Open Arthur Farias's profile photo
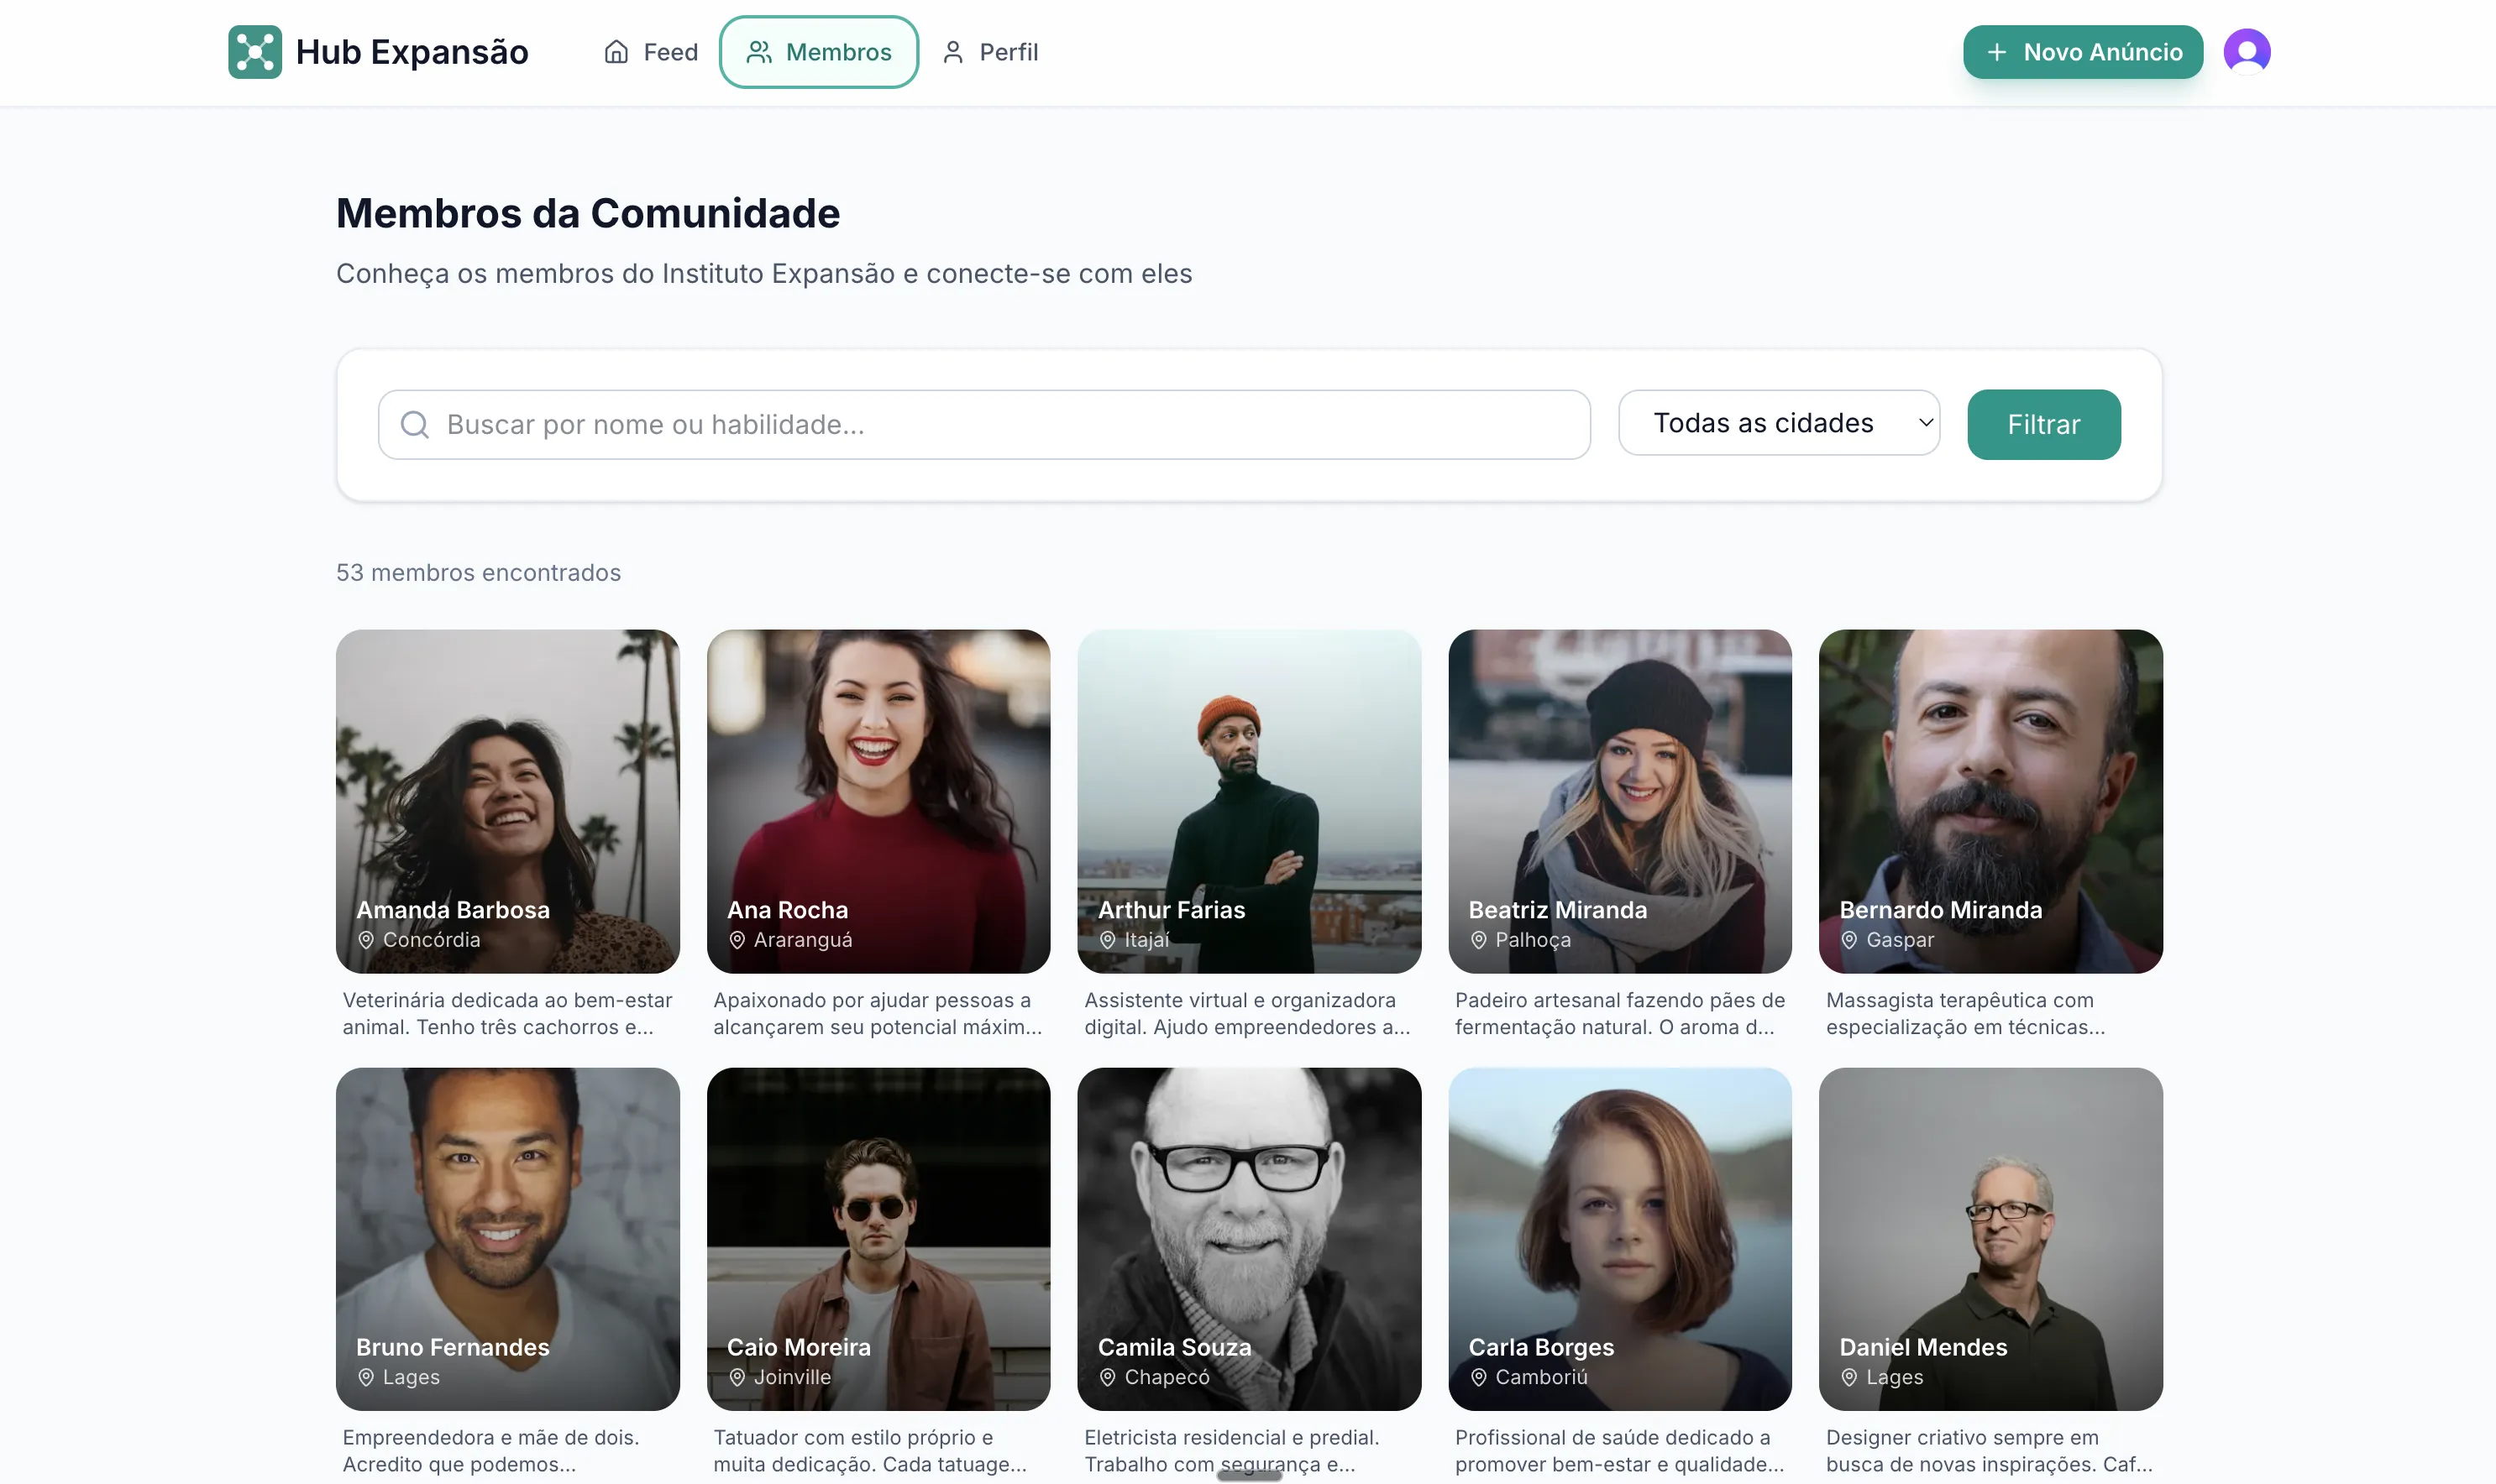 [1249, 800]
